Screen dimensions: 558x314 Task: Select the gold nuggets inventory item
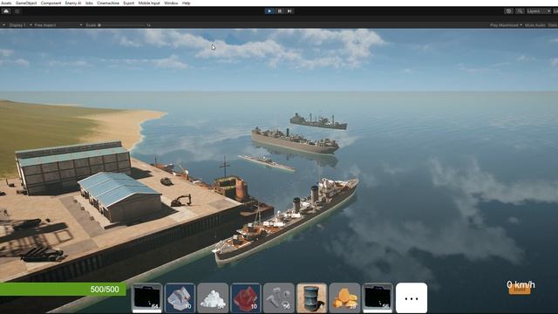point(344,297)
